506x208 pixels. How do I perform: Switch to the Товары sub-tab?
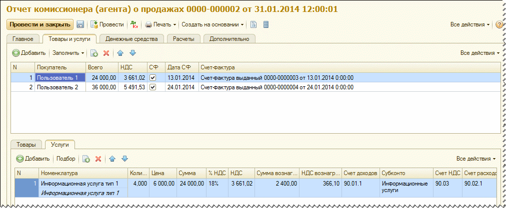pos(26,145)
